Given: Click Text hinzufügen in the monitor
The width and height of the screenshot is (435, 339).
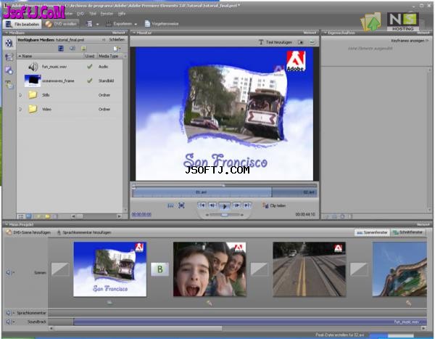Looking at the screenshot, I should [275, 42].
